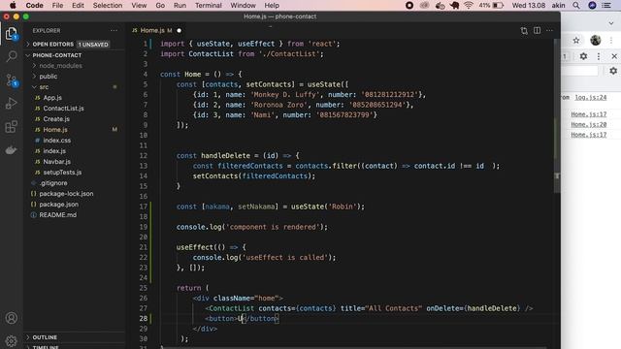Open browser profile avatar

pos(595,40)
